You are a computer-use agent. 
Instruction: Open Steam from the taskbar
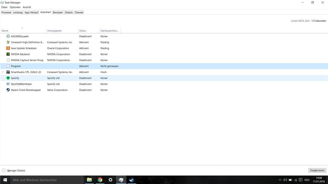(132, 180)
